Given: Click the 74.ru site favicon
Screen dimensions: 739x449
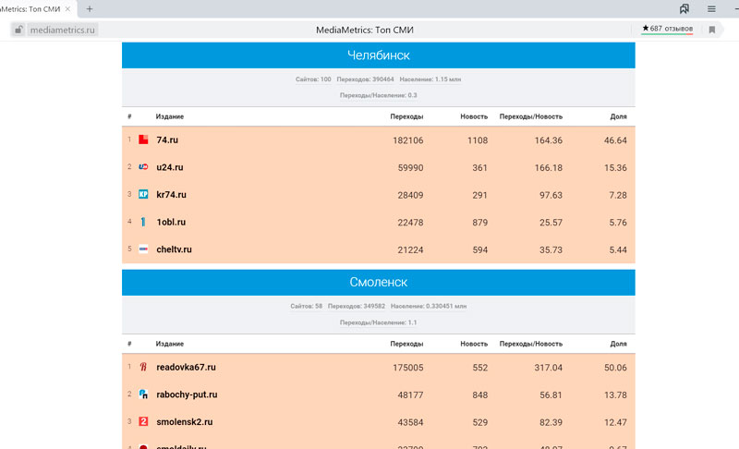Looking at the screenshot, I should click(x=143, y=140).
